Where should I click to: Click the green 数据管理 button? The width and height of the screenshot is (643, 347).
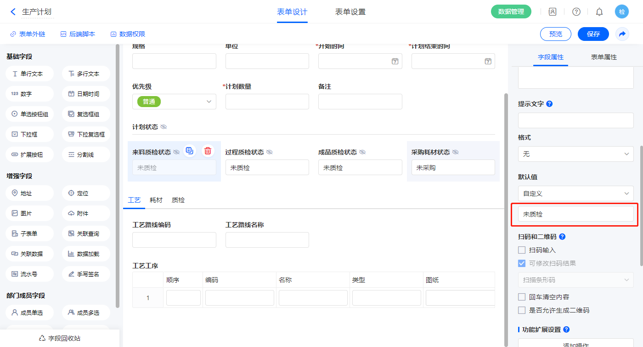511,12
